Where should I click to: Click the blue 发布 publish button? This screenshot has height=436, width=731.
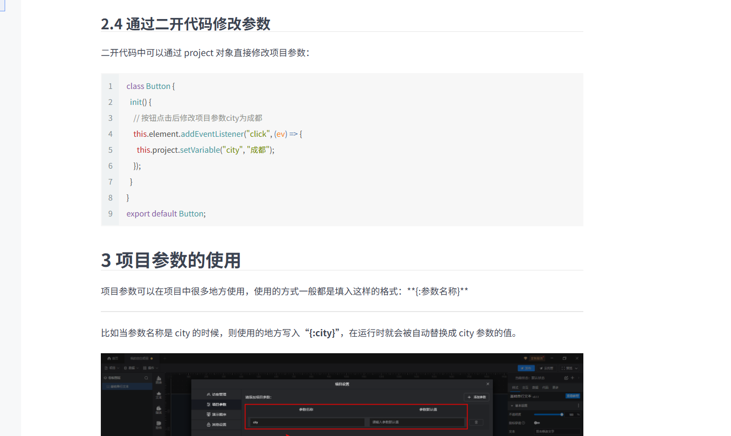point(526,368)
